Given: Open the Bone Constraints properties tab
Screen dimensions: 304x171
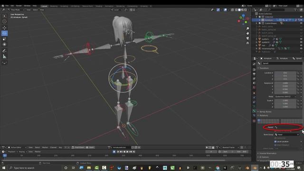Looking at the screenshot, I should pos(254,115).
